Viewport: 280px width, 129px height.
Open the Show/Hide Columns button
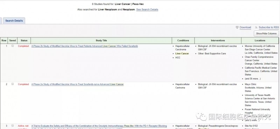[266, 34]
